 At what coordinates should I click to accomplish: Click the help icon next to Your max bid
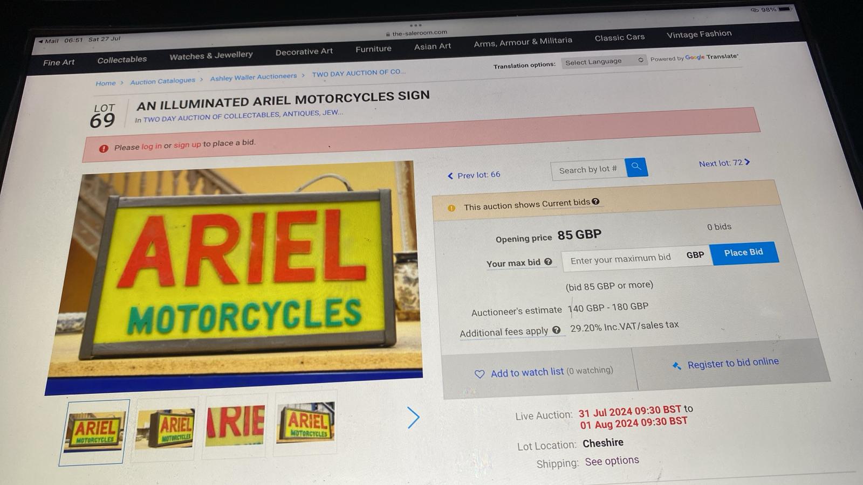tap(548, 261)
